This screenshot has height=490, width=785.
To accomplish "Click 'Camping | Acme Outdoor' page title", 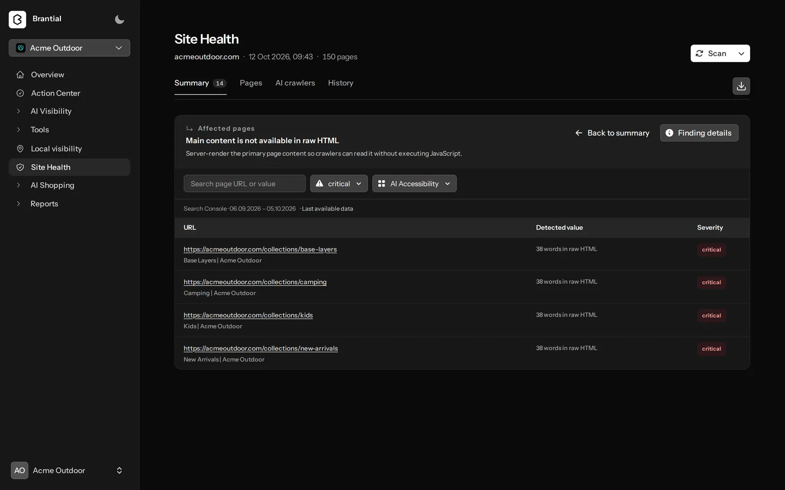I will tap(220, 293).
